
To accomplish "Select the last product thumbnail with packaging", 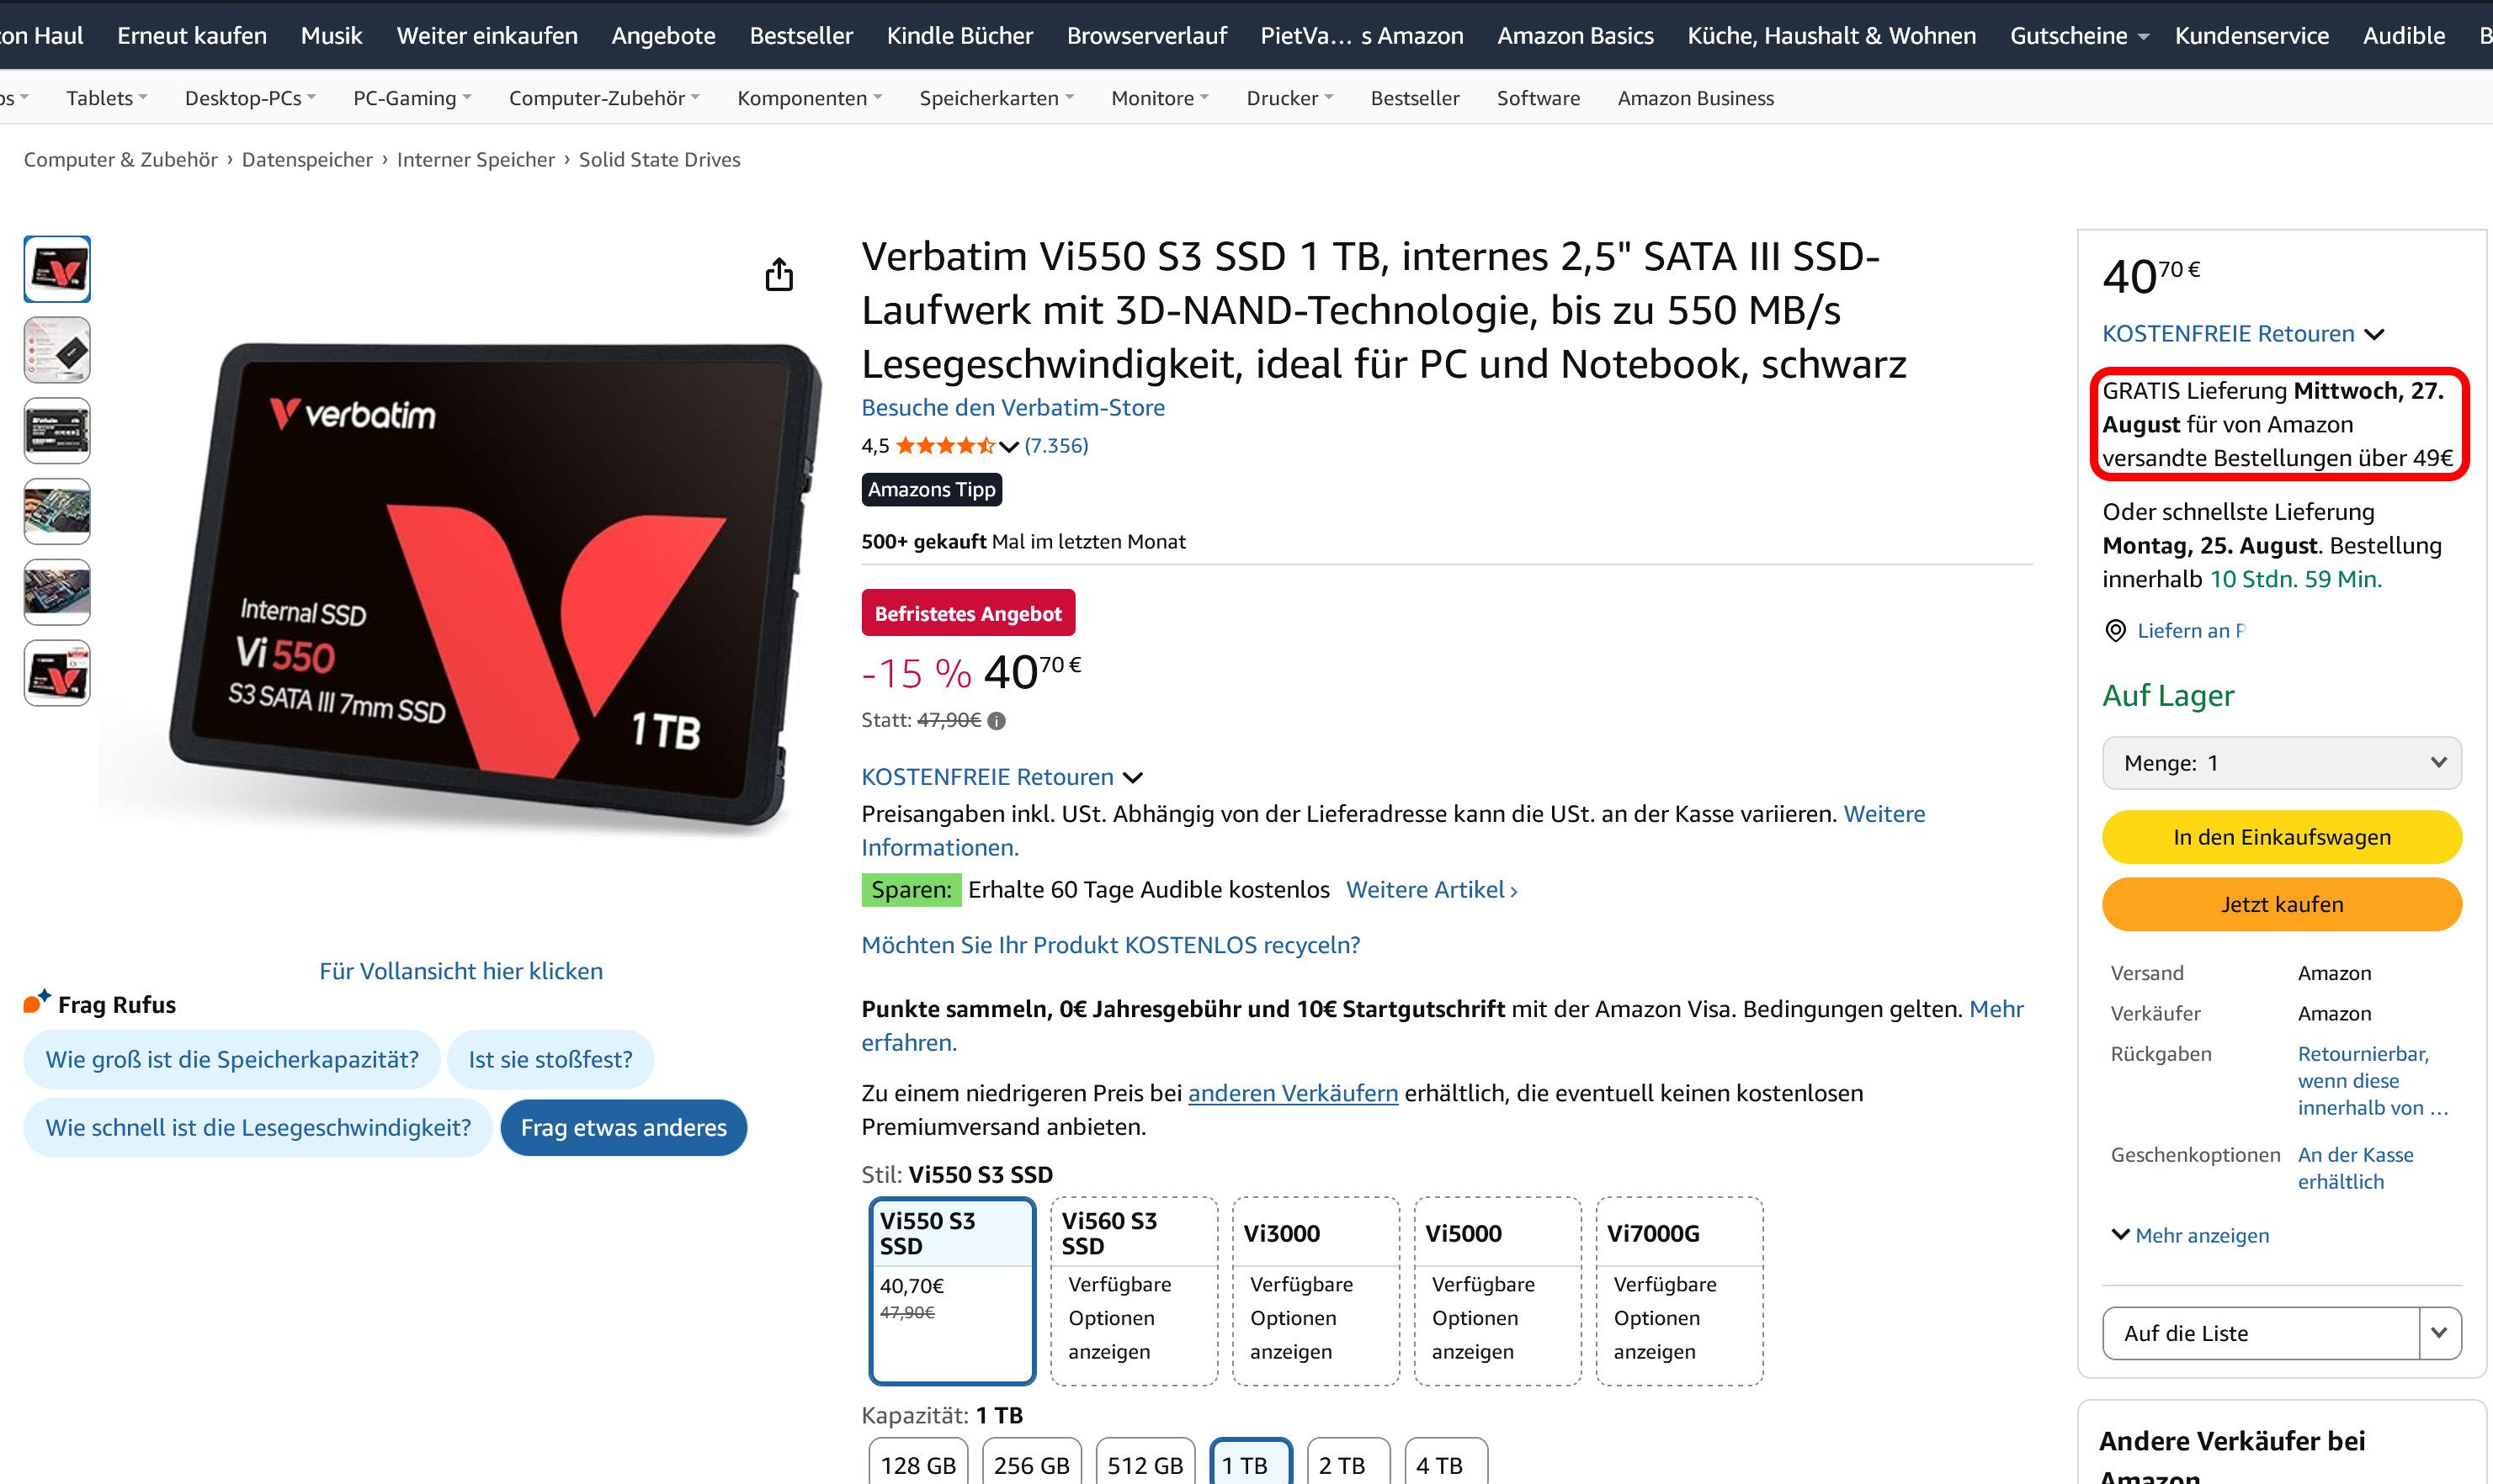I will click(x=57, y=673).
